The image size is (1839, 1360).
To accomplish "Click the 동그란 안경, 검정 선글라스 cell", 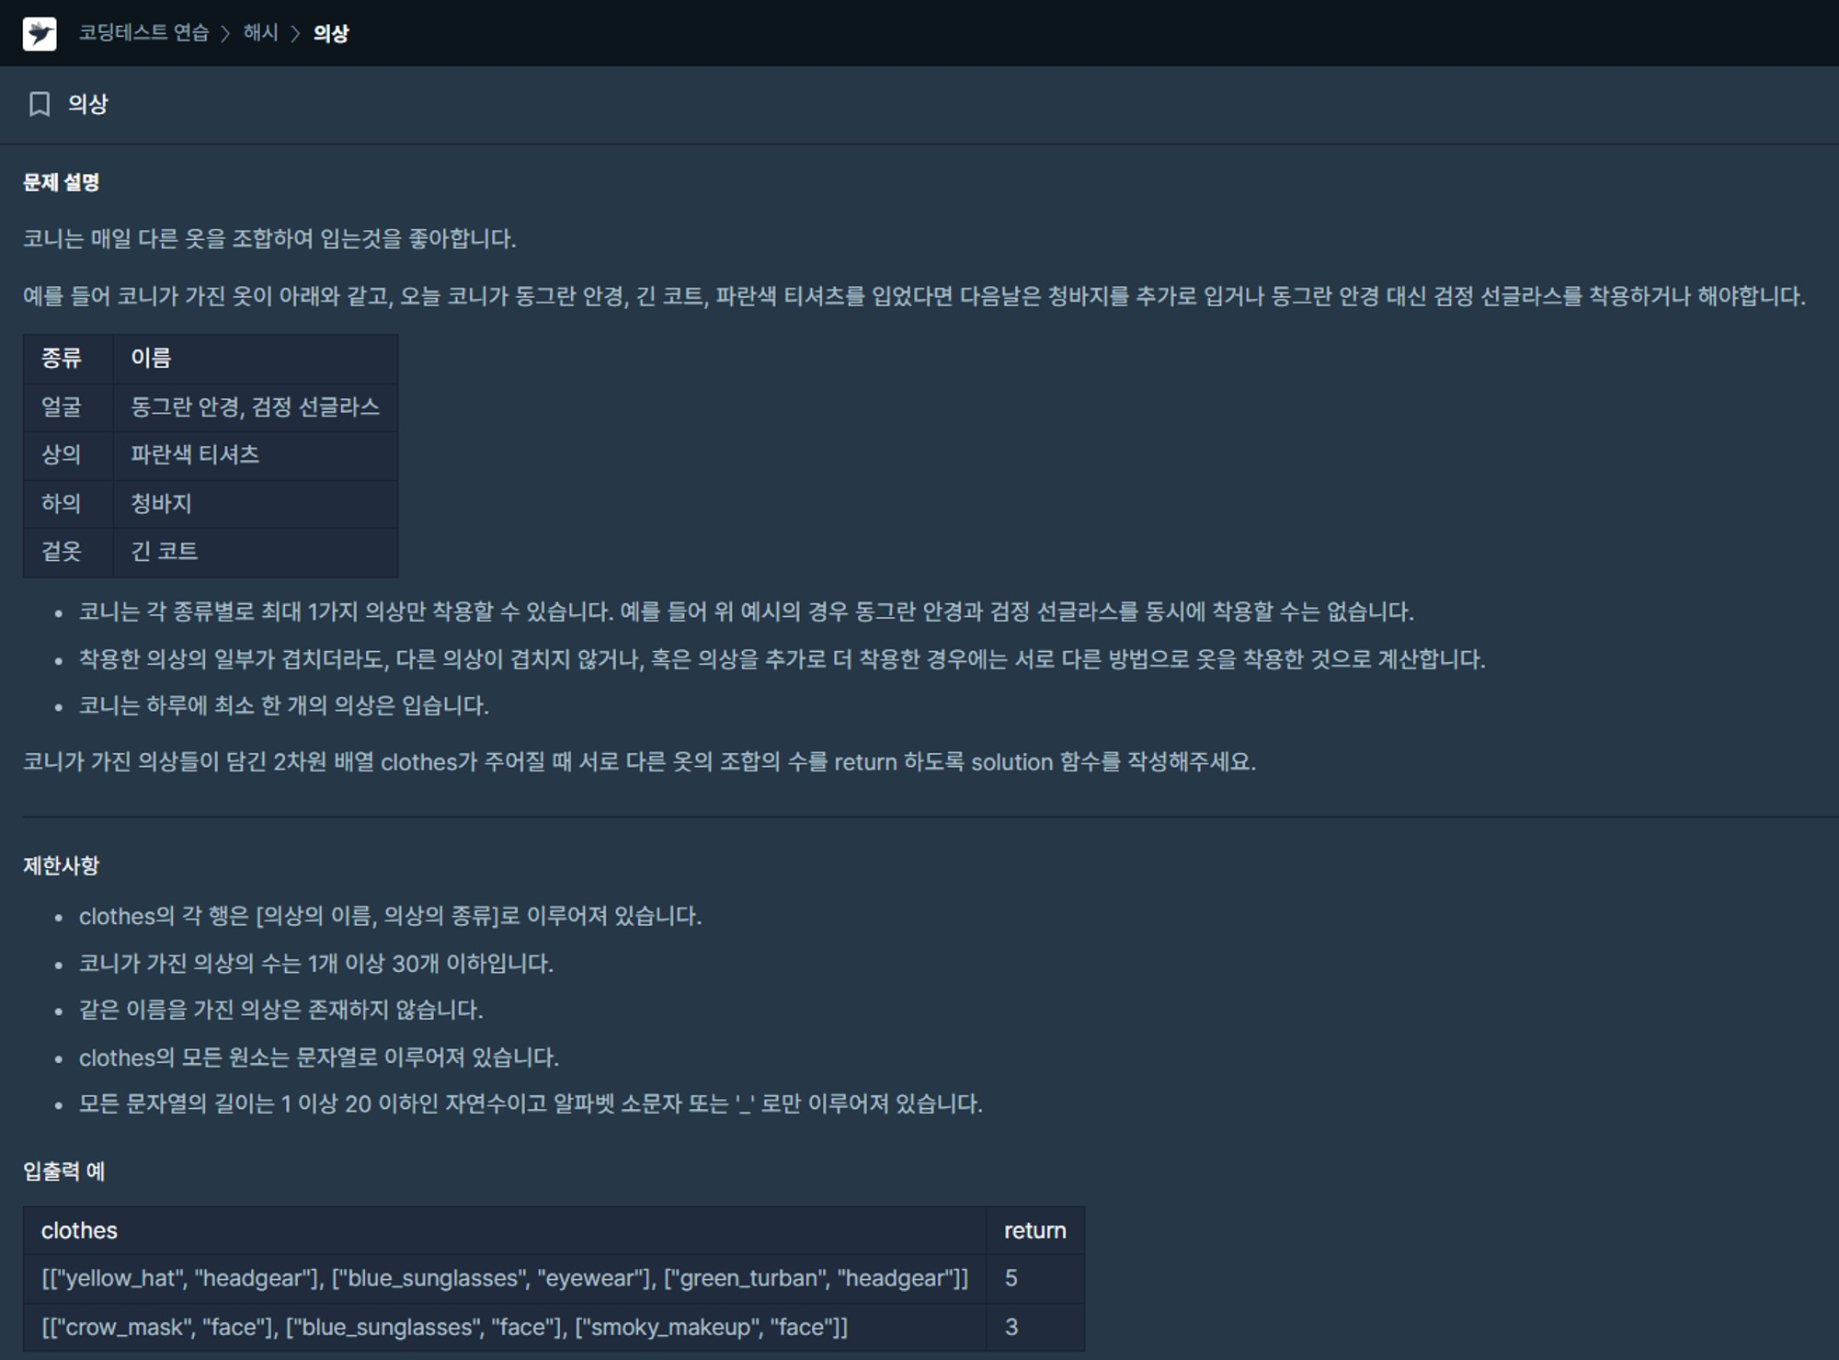I will [256, 407].
